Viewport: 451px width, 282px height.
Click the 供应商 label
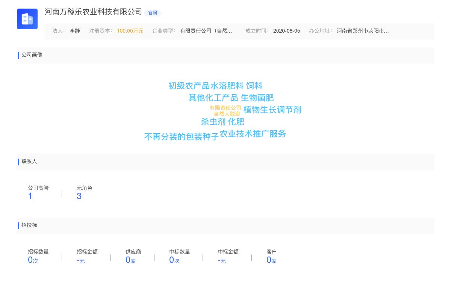[133, 252]
